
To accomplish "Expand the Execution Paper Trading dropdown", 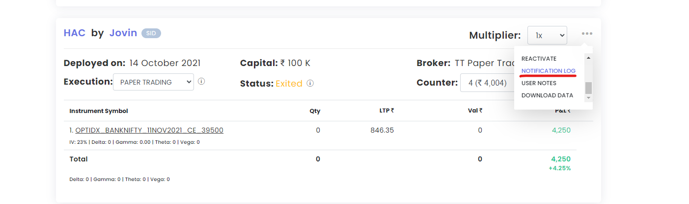I will (153, 82).
